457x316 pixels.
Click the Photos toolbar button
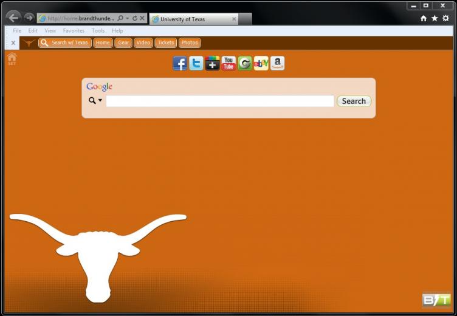190,43
